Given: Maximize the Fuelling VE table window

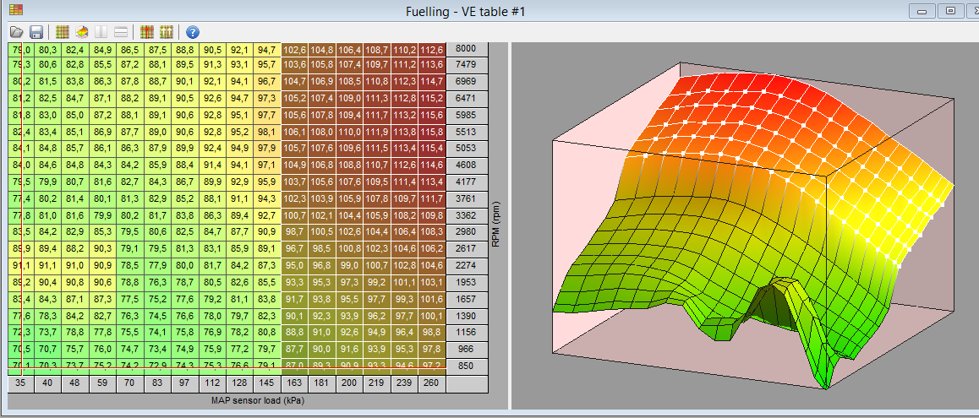Looking at the screenshot, I should 950,10.
